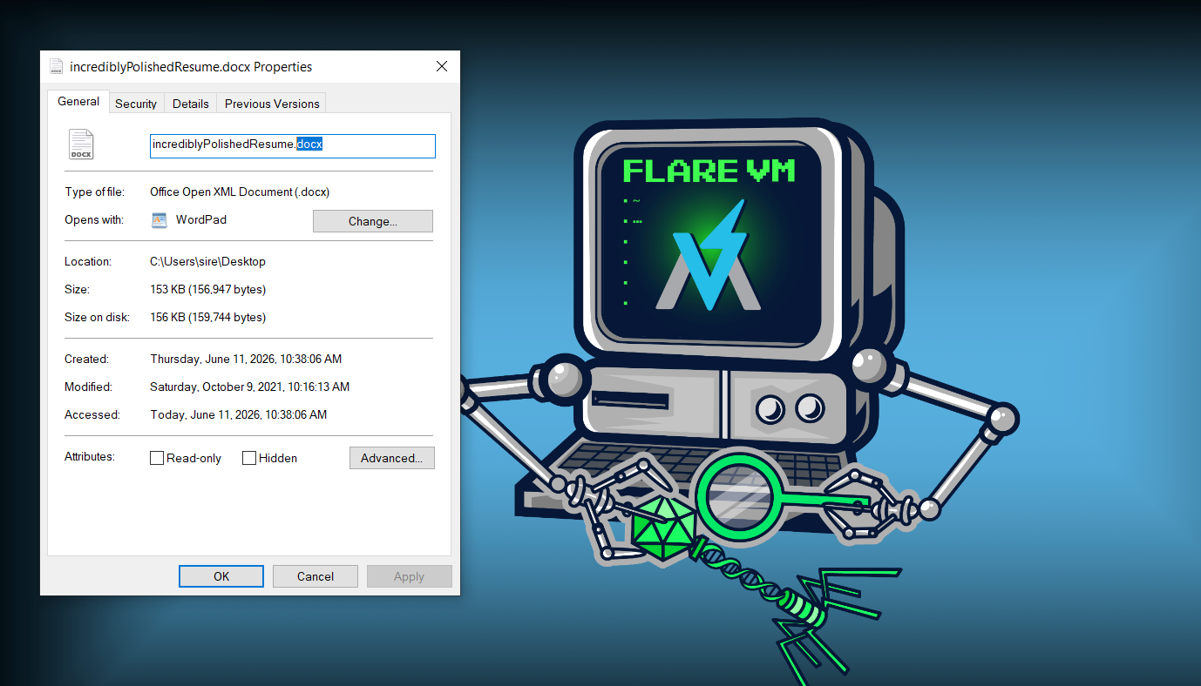Click the WordPad program name text

201,220
